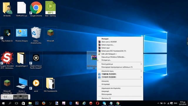Image resolution: width=188 pixels, height=106 pixels.
Task: Stop recording in the ezvid widget
Action: 21,97
